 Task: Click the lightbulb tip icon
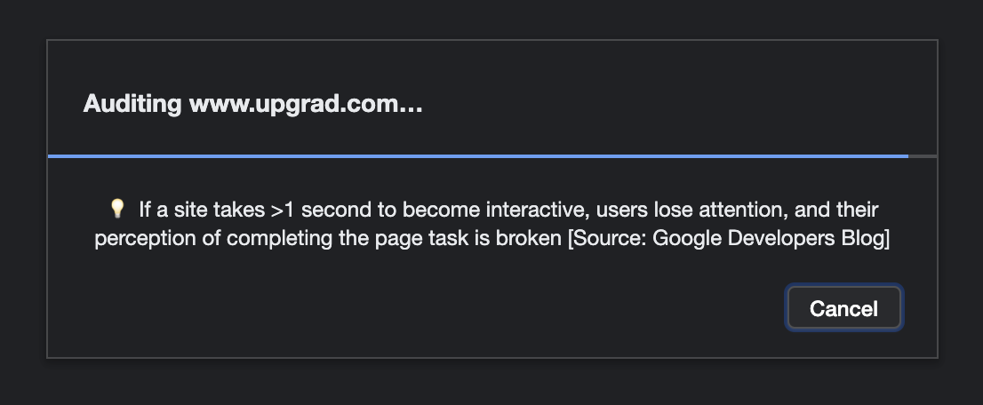tap(116, 209)
